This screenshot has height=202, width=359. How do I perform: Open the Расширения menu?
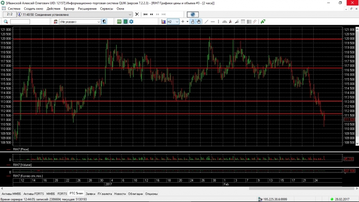coord(87,9)
